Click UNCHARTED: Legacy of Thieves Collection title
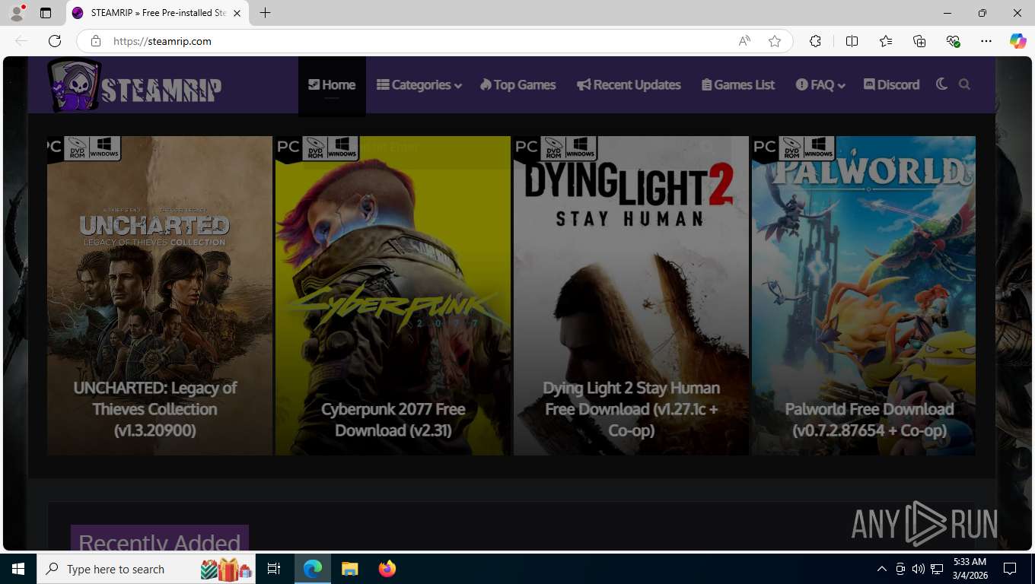This screenshot has width=1035, height=584. coord(155,409)
